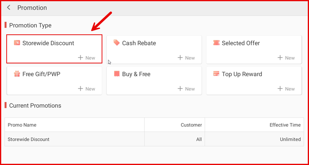Open the existing Storewide Discount promotion row
This screenshot has width=309, height=165.
(x=29, y=139)
